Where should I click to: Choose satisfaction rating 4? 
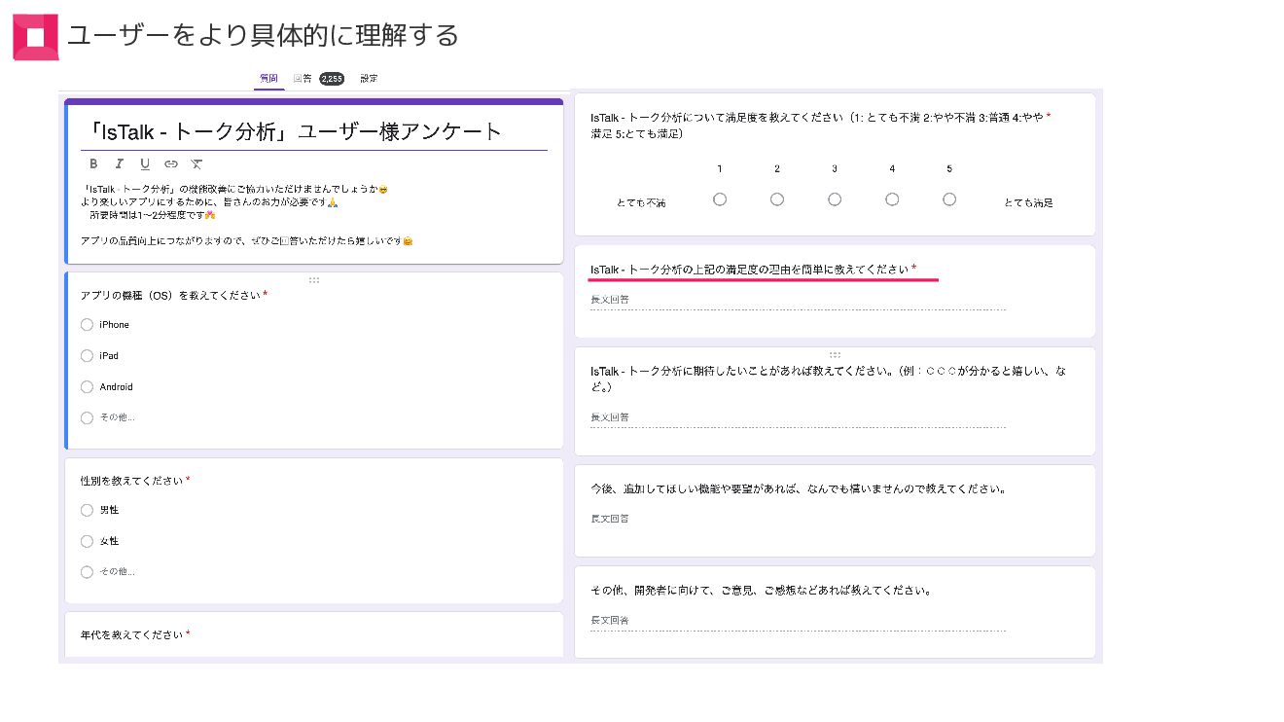[x=892, y=199]
